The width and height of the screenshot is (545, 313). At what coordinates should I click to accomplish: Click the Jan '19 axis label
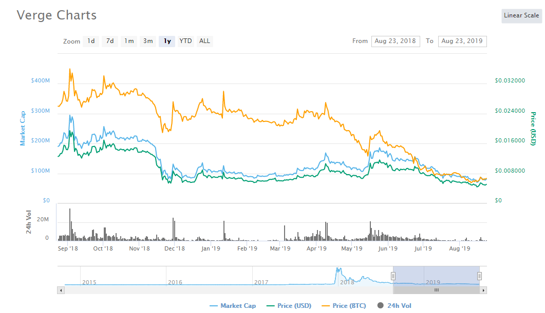coord(211,248)
